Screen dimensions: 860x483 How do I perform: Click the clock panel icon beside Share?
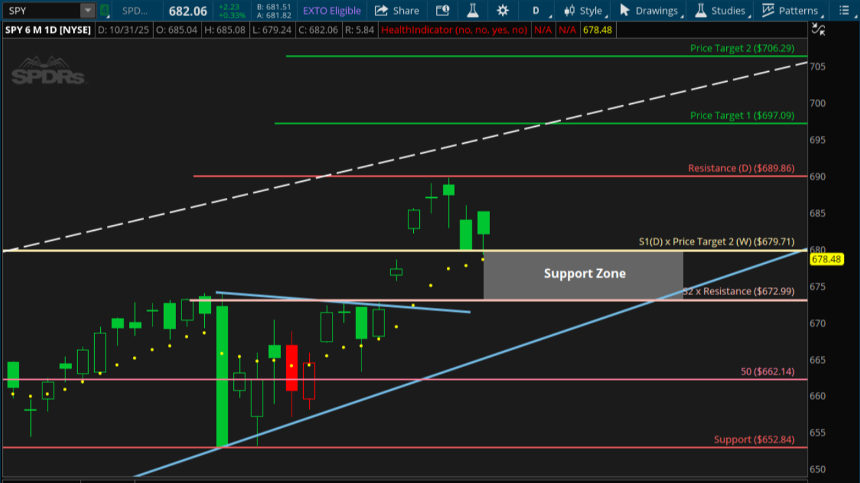coord(442,11)
